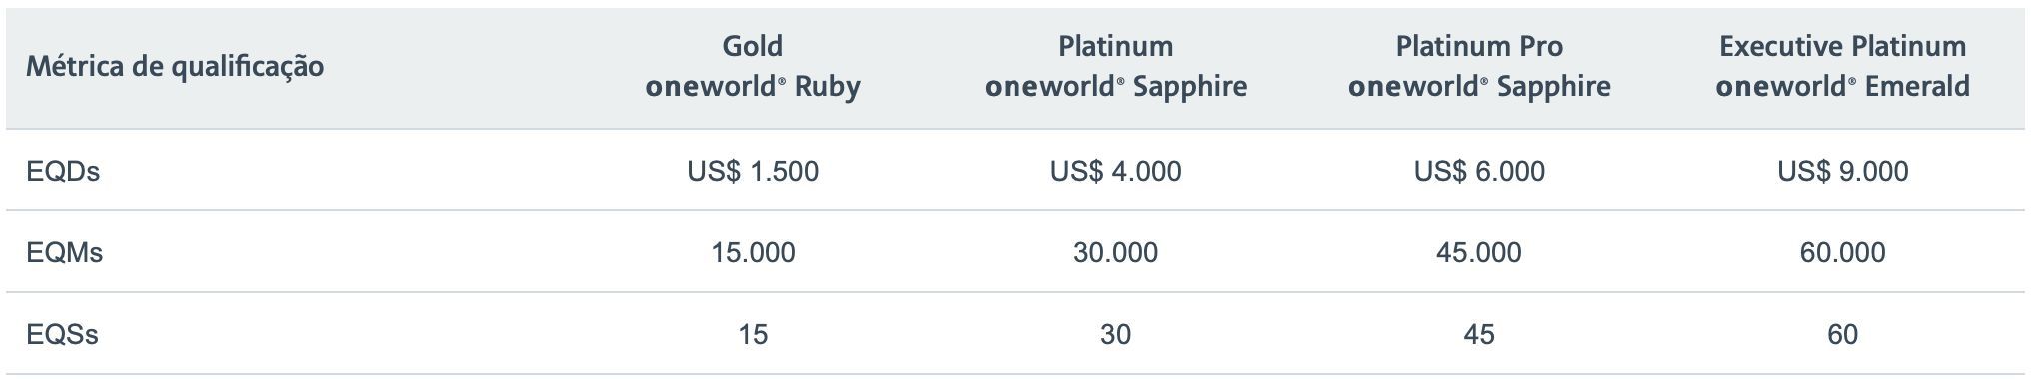The width and height of the screenshot is (2033, 379).
Task: Click the EQDs row label
Action: click(63, 172)
